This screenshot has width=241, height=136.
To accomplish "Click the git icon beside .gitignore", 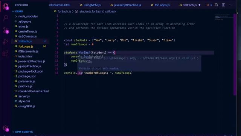I will pyautogui.click(x=16, y=21).
